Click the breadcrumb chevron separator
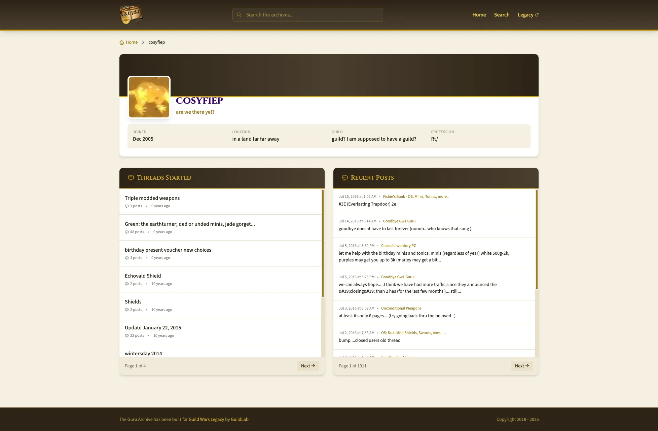This screenshot has width=658, height=431. [x=143, y=42]
